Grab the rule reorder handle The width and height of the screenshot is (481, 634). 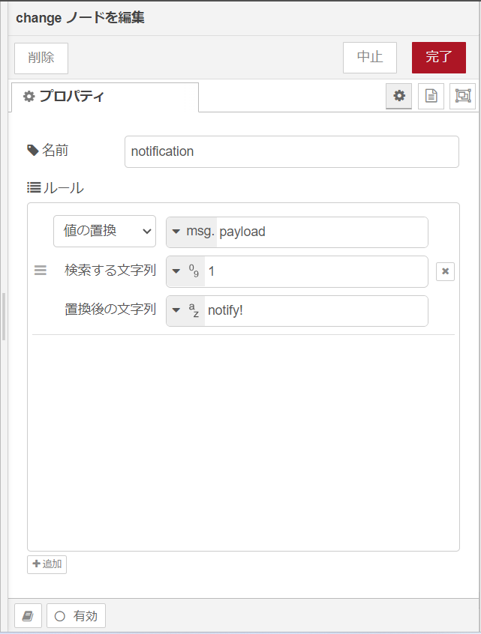click(40, 270)
